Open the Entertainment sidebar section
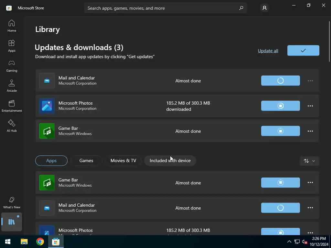The height and width of the screenshot is (248, 331). (12, 106)
